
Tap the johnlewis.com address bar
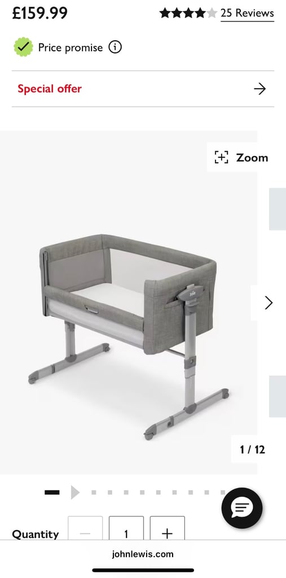click(143, 554)
